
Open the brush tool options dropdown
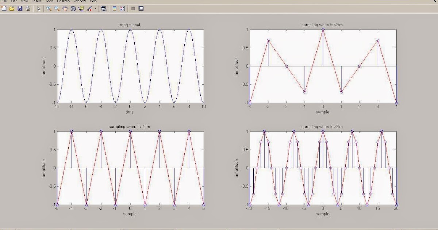(95, 9)
